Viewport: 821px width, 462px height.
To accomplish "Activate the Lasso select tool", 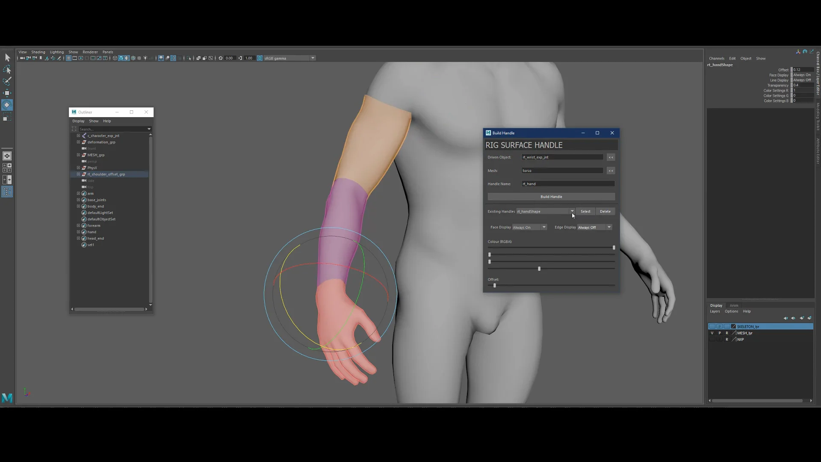I will pyautogui.click(x=7, y=69).
